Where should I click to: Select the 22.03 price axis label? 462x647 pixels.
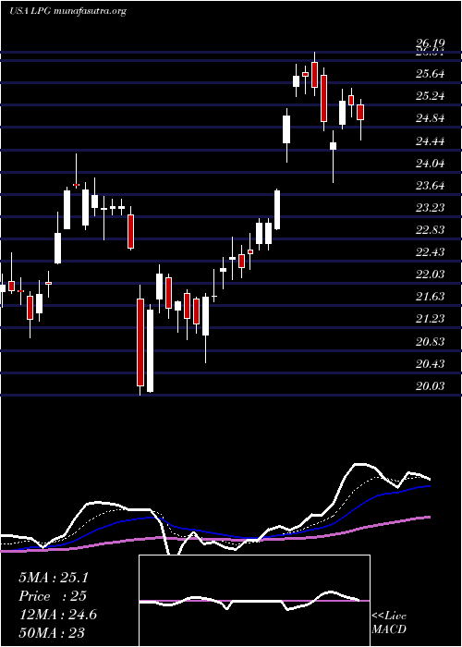430,275
